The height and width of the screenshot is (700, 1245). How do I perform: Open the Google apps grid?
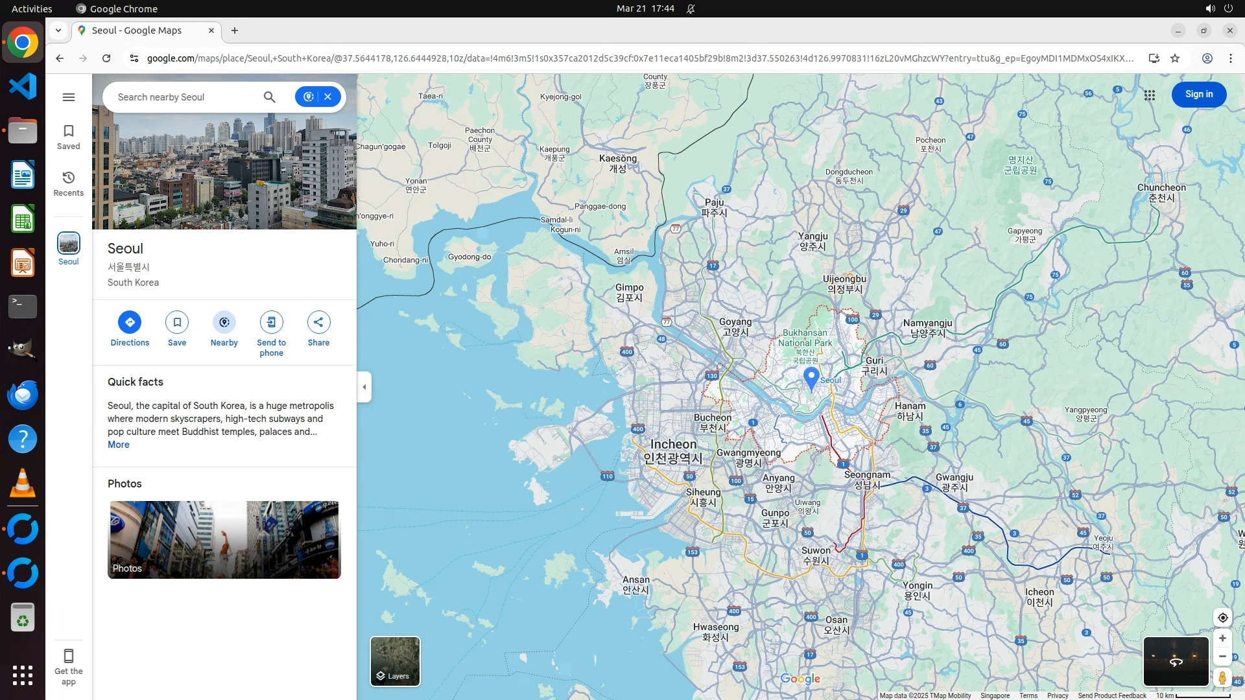click(x=1150, y=95)
